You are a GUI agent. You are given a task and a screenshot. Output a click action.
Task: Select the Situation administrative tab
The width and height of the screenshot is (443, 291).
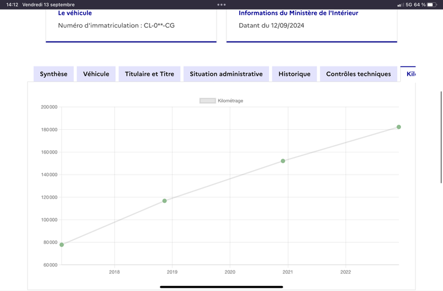coord(226,74)
